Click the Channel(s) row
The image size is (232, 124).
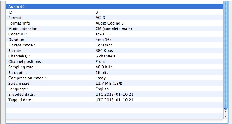[x=115, y=56]
